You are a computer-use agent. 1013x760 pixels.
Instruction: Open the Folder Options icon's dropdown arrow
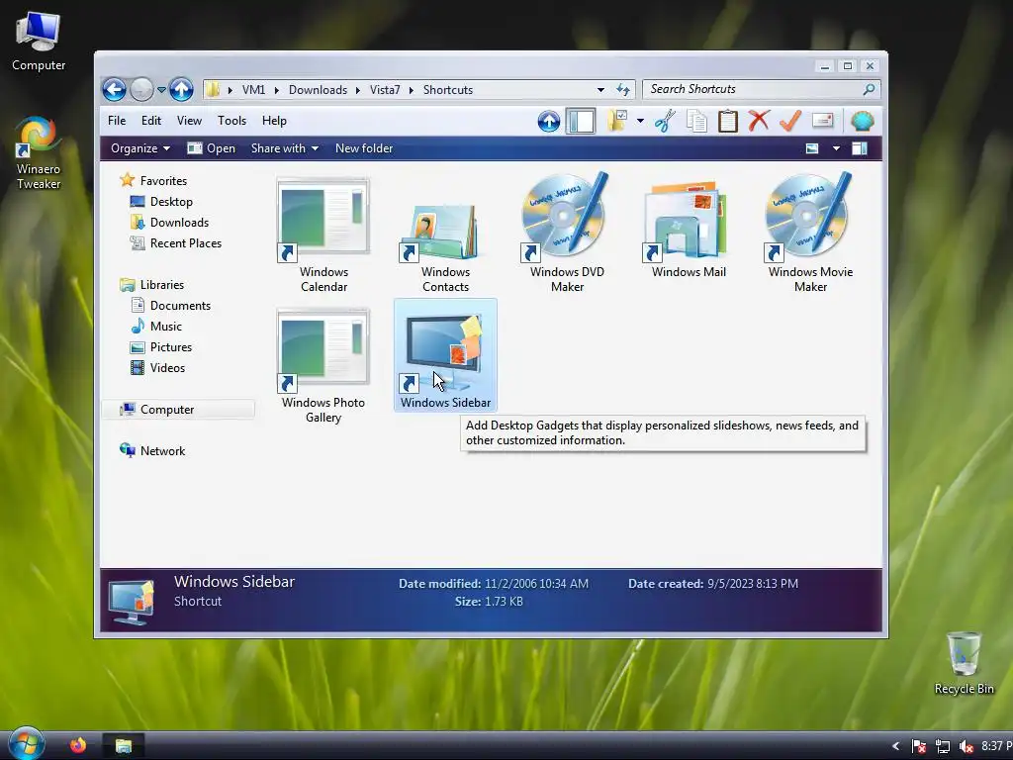640,121
